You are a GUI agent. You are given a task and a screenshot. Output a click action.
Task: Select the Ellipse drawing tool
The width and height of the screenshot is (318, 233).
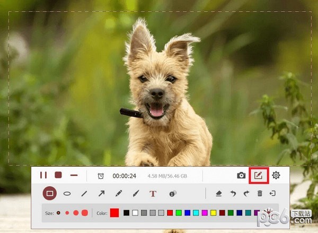tap(67, 194)
